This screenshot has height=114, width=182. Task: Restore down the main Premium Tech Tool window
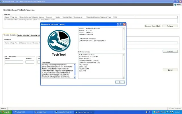pyautogui.click(x=177, y=1)
